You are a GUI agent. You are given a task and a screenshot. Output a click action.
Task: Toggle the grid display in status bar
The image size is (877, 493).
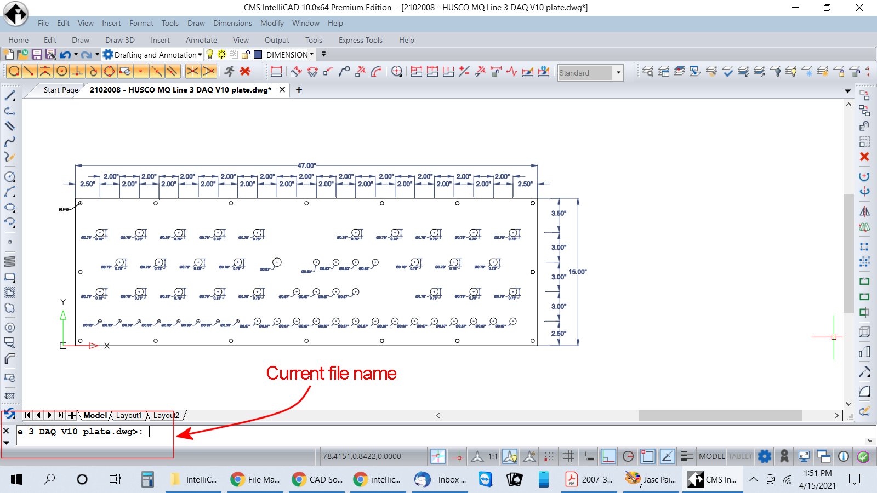point(568,456)
